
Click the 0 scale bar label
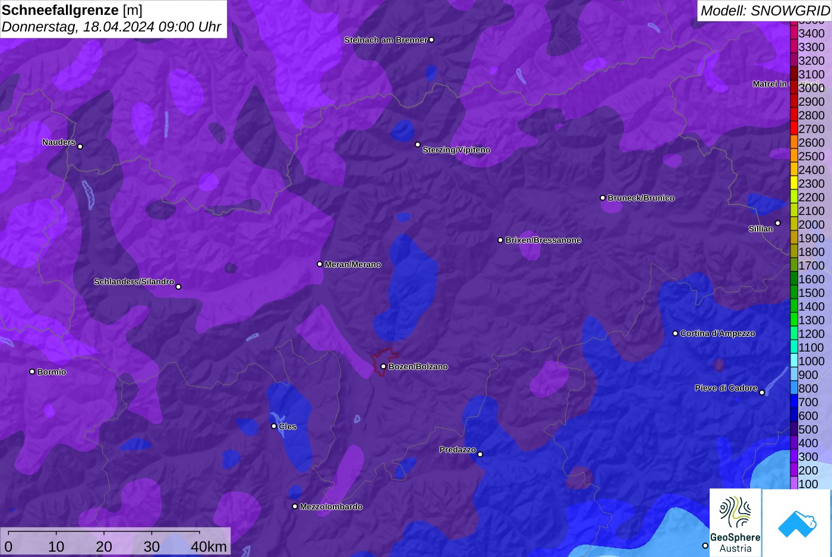point(8,546)
